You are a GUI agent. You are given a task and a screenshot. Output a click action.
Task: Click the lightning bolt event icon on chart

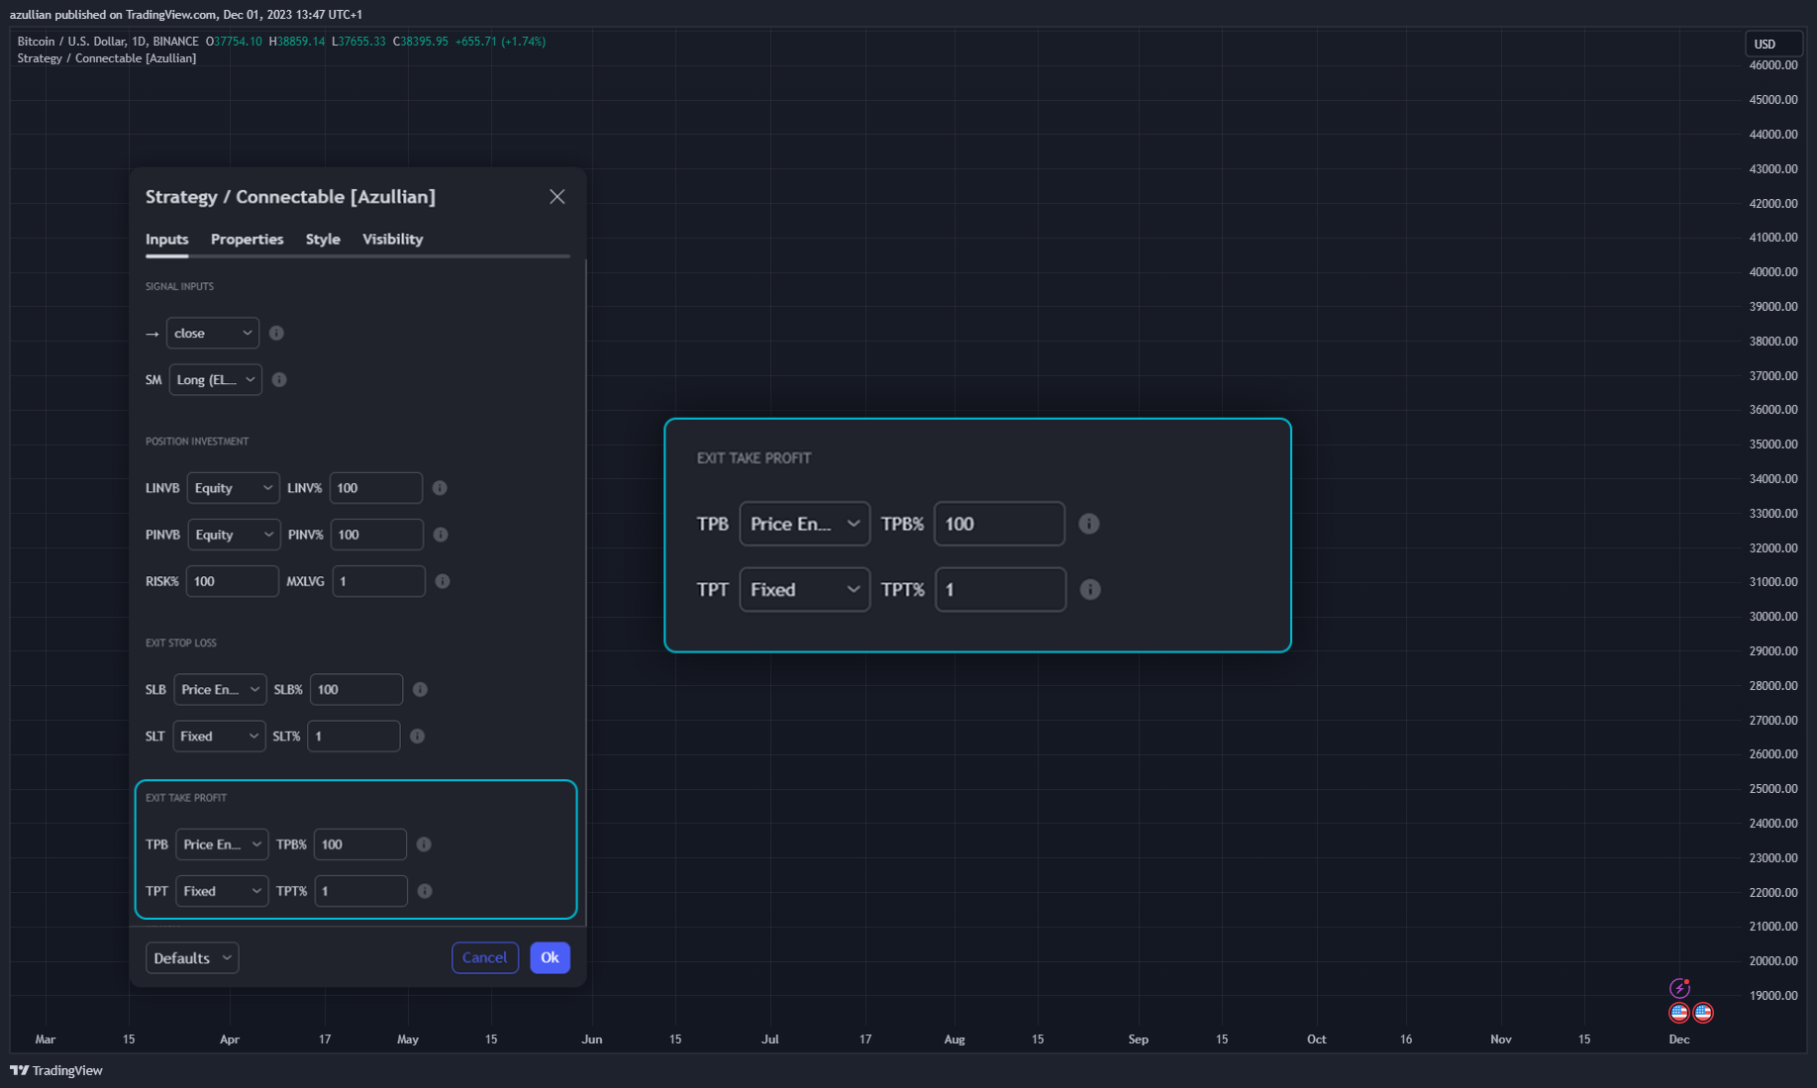pos(1679,988)
